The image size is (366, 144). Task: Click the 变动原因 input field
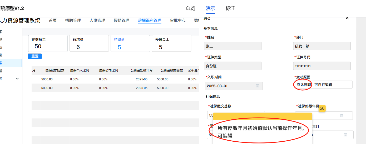[323, 85]
